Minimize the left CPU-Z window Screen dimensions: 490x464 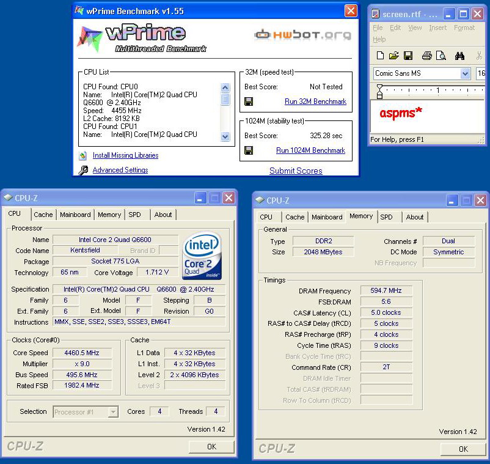(200, 198)
